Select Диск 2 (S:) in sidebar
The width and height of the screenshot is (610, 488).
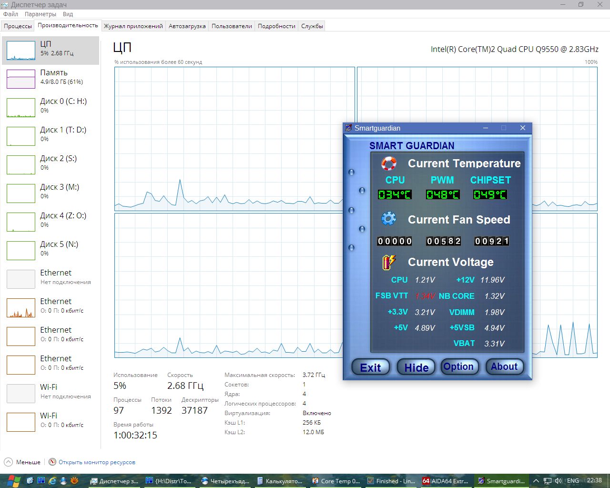pos(51,165)
